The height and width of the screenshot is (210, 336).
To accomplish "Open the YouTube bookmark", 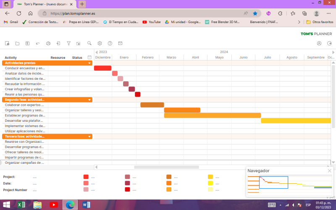I will tap(152, 22).
